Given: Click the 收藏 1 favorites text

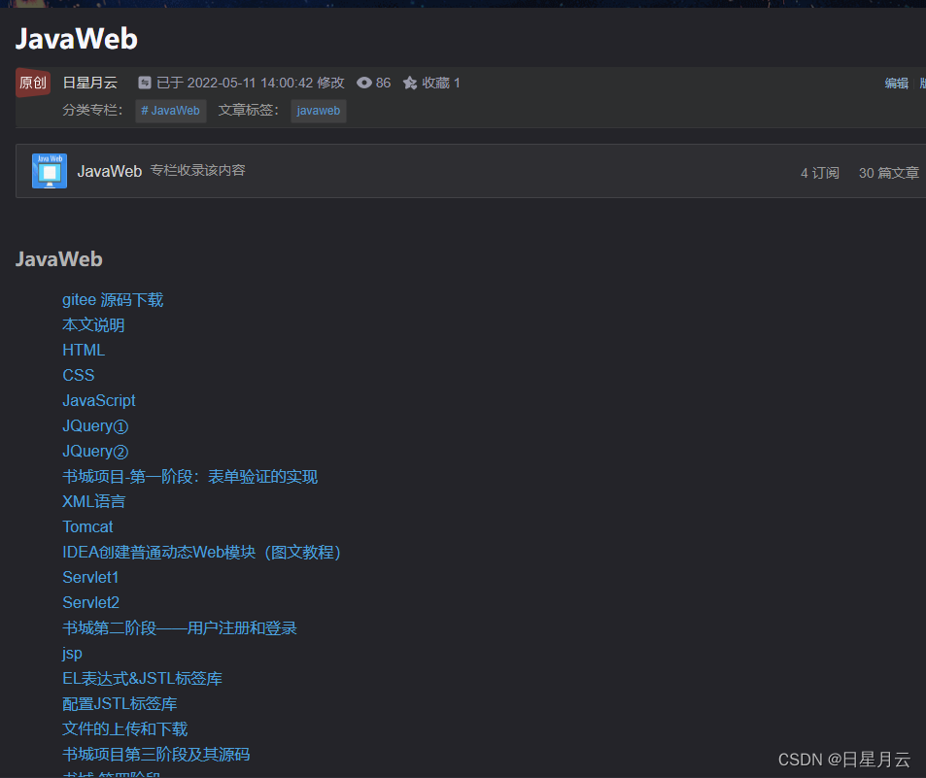Looking at the screenshot, I should (x=441, y=84).
